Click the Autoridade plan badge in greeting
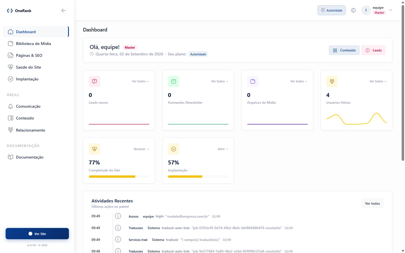The image size is (405, 253). pyautogui.click(x=198, y=54)
